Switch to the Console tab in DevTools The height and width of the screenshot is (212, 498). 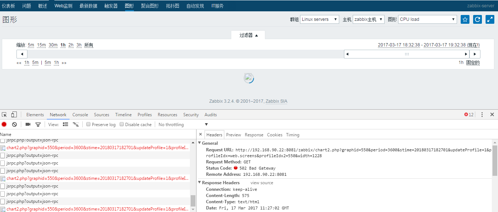(x=80, y=114)
